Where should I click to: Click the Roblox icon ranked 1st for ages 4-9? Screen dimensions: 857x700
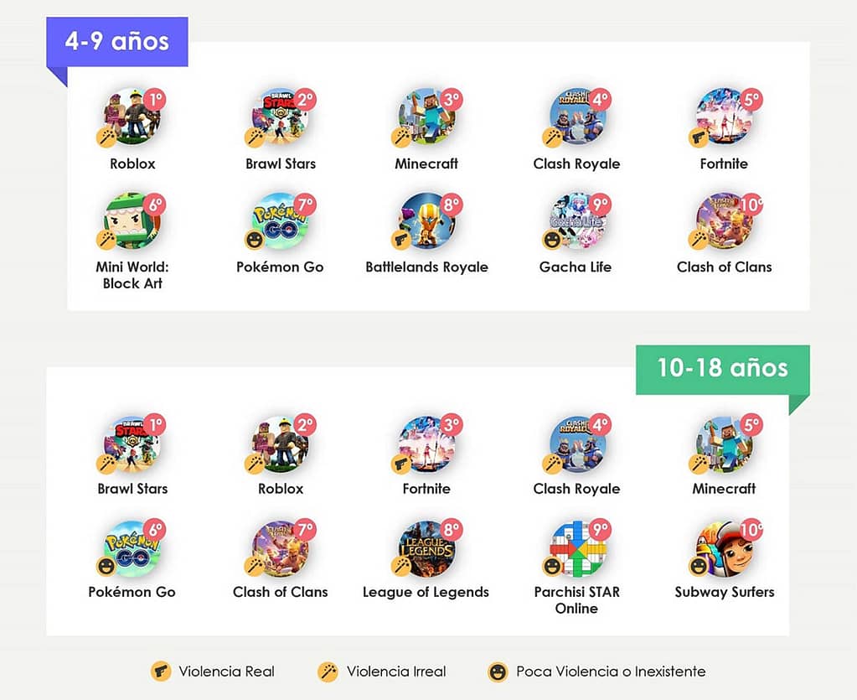pos(132,116)
